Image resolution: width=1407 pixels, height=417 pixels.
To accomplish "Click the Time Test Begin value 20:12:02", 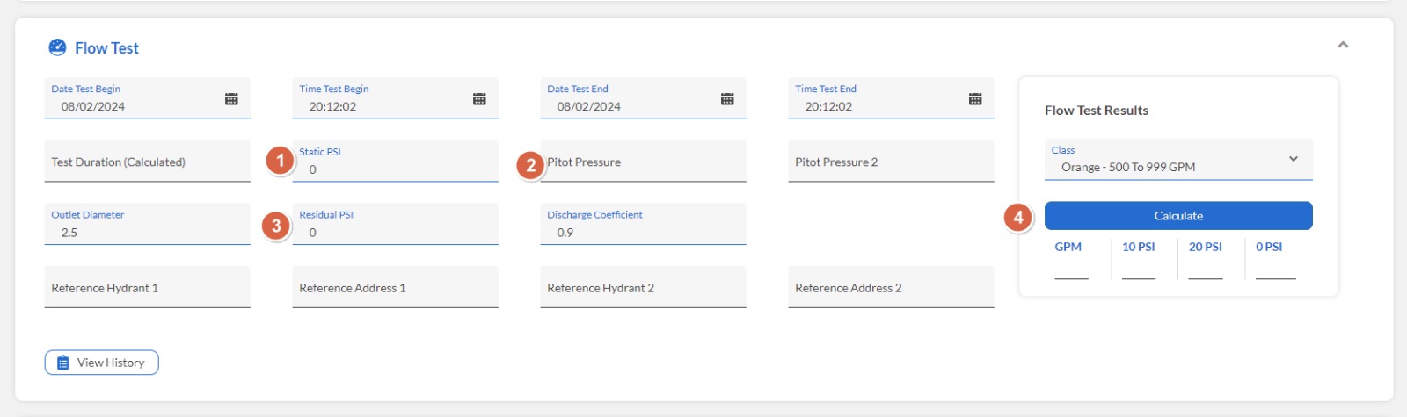I will [x=332, y=107].
